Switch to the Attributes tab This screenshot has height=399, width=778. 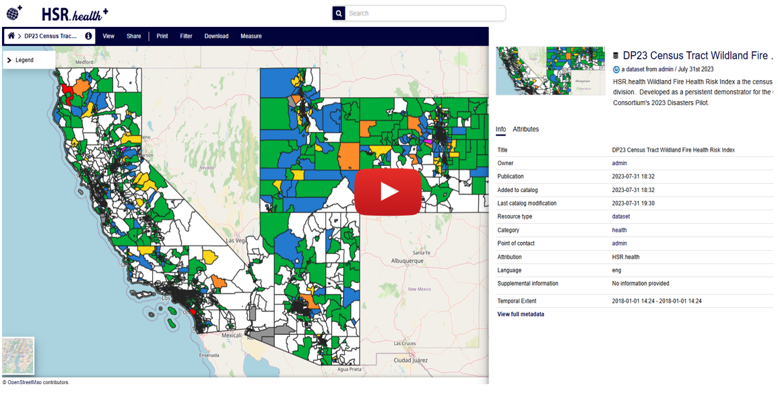click(x=525, y=129)
